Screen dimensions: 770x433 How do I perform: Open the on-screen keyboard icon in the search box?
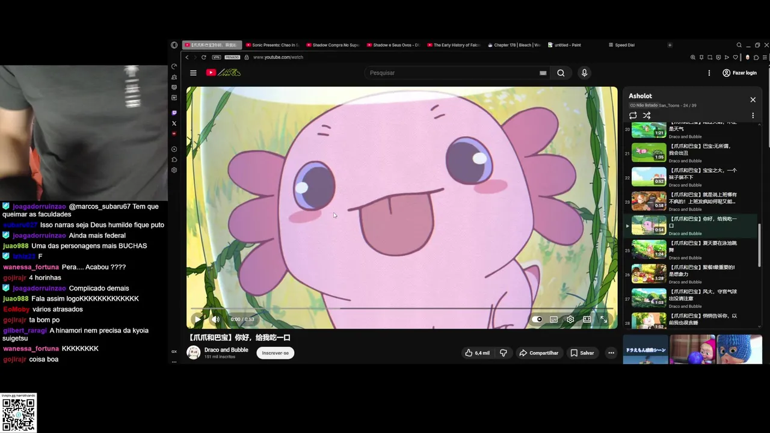543,73
